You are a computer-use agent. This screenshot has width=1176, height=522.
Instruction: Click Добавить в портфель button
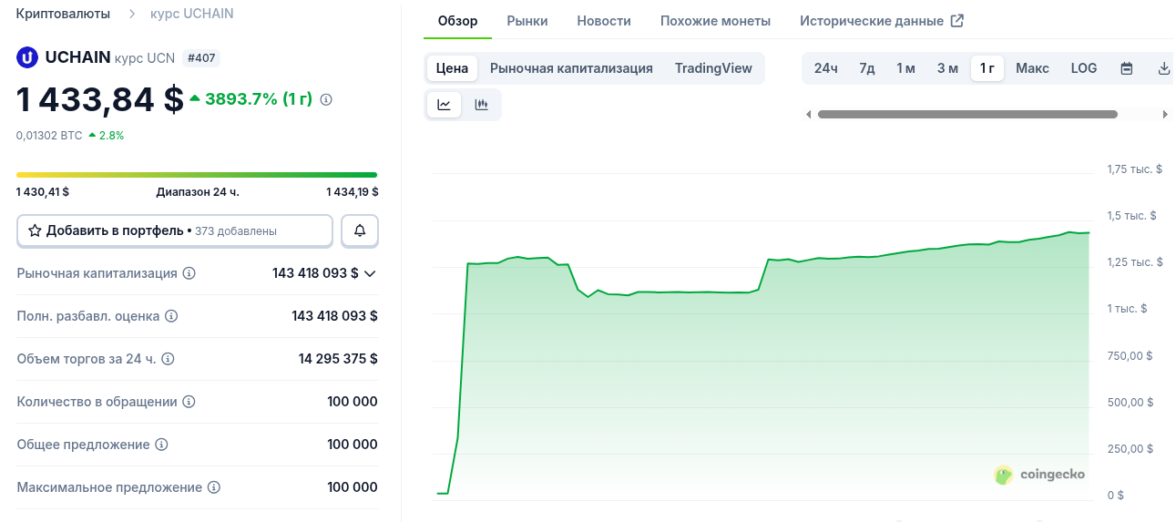175,231
